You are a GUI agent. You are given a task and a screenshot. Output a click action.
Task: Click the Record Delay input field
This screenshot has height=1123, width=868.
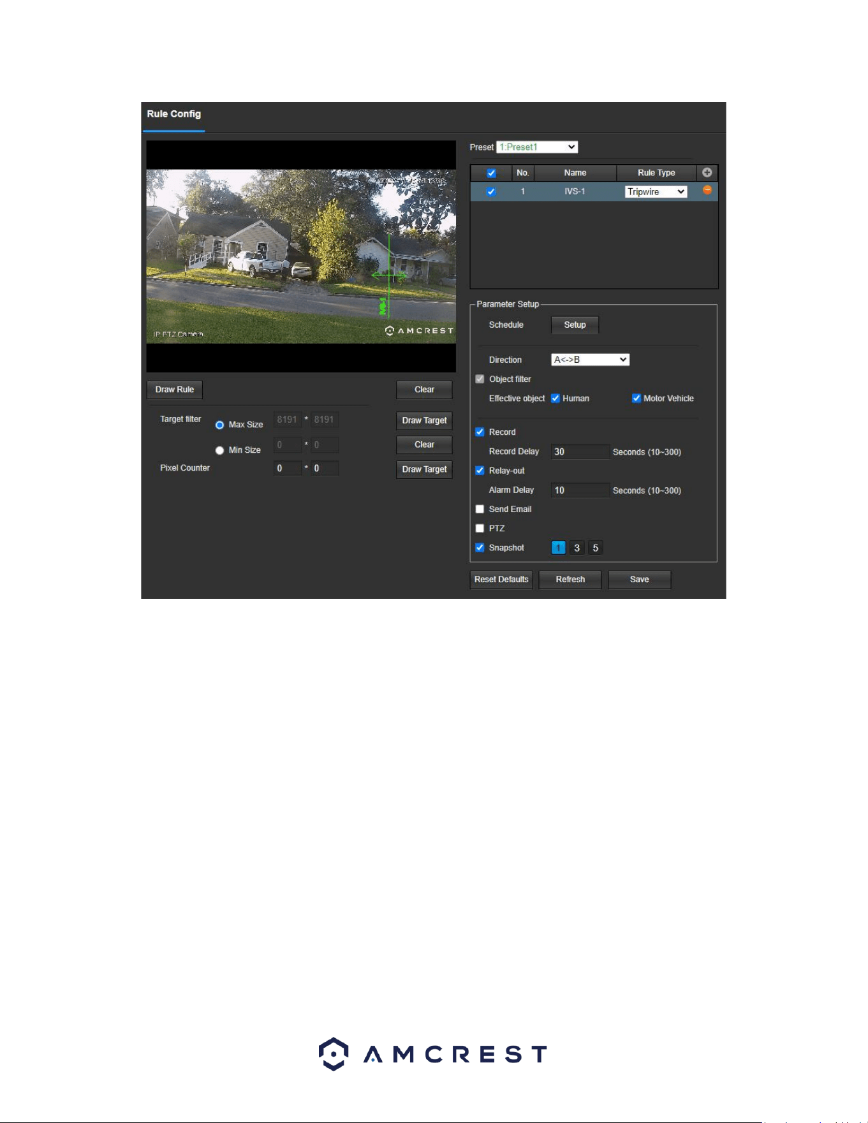tap(580, 451)
